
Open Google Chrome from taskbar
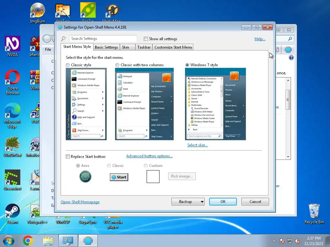(x=28, y=241)
